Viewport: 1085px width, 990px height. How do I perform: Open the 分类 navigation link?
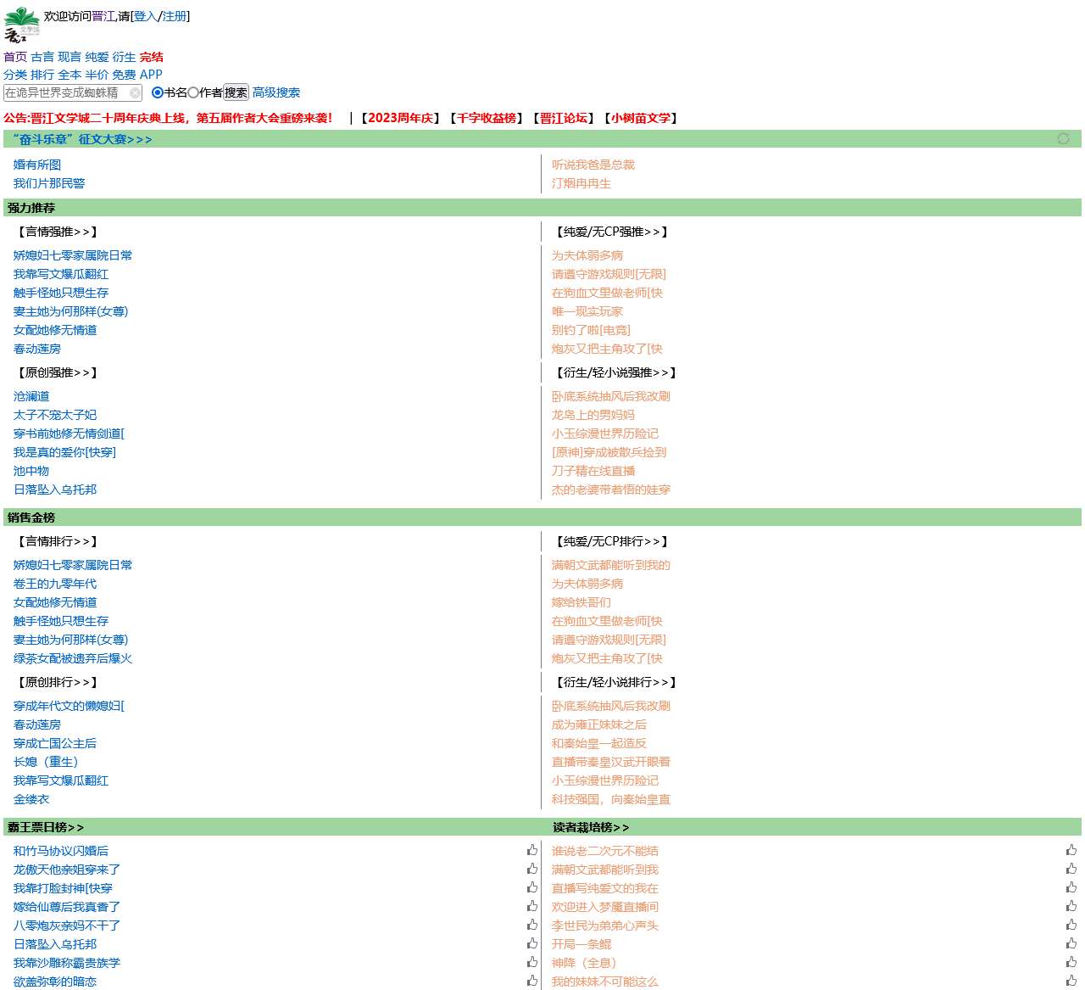click(15, 75)
